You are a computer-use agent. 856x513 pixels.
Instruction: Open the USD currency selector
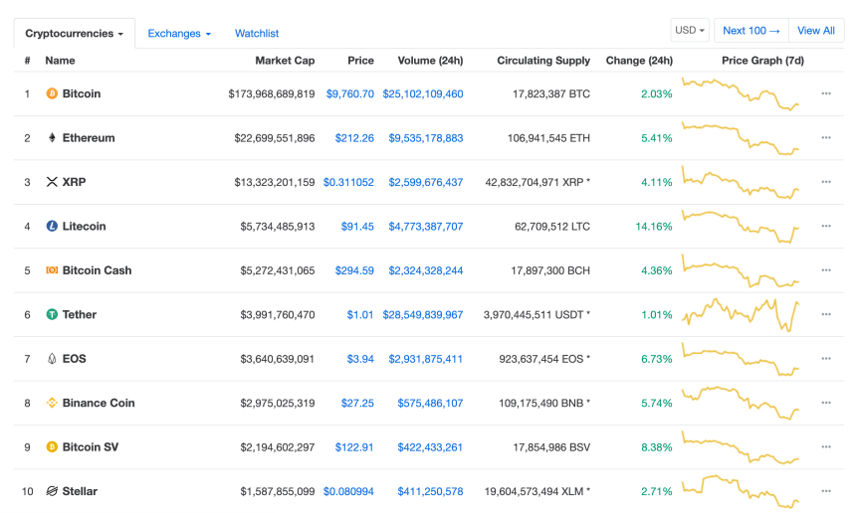pyautogui.click(x=690, y=31)
